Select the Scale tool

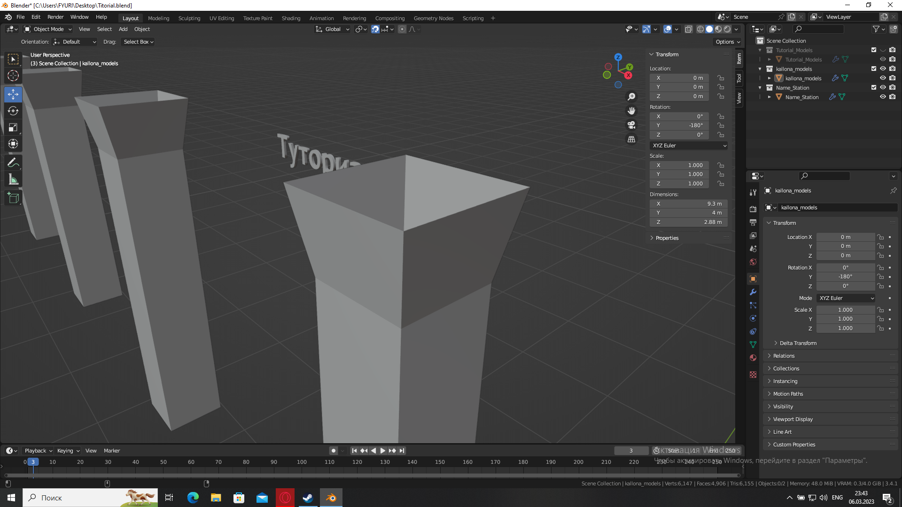click(13, 128)
